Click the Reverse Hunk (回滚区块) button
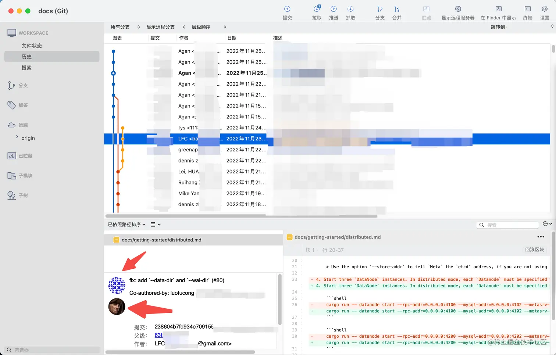The height and width of the screenshot is (355, 556). 534,250
